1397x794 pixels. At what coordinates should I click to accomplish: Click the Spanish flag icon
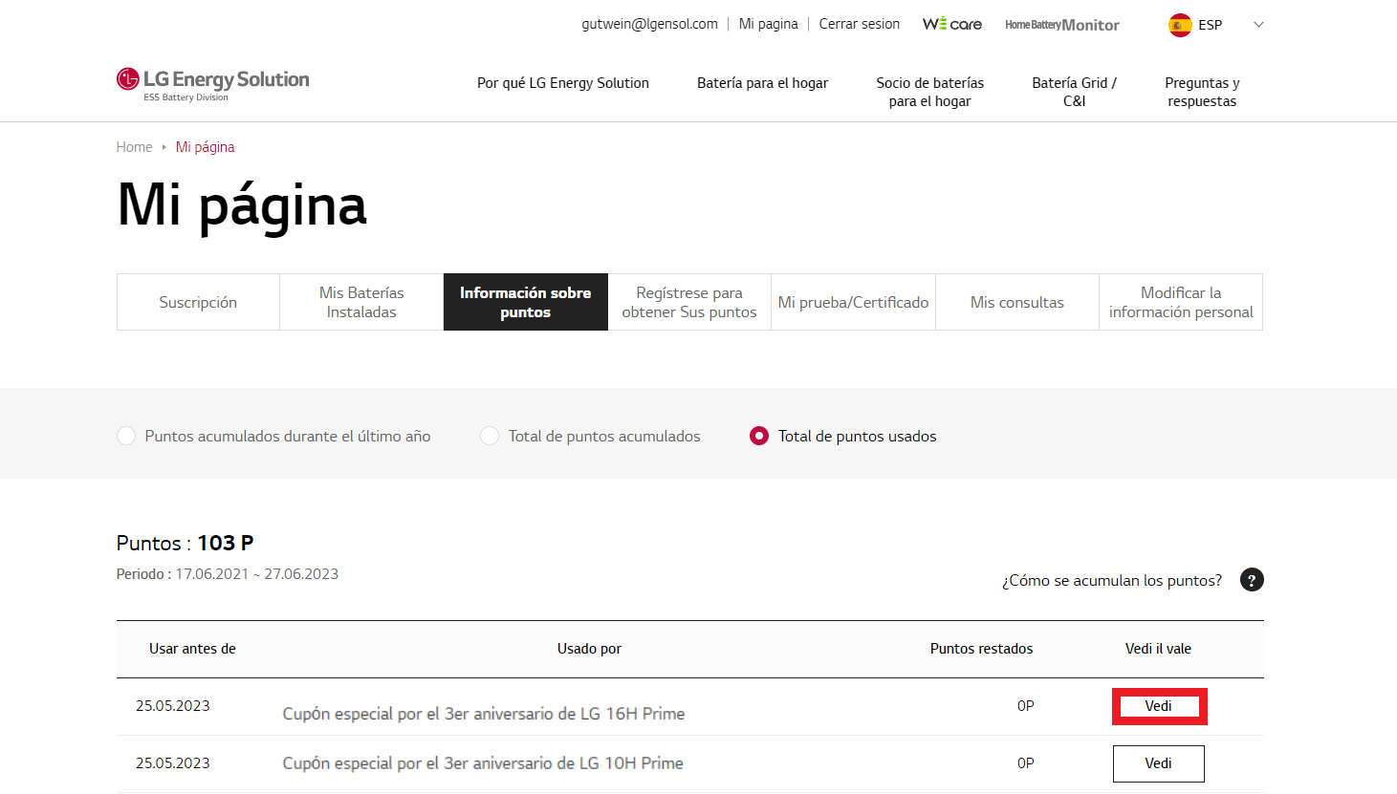(x=1180, y=25)
